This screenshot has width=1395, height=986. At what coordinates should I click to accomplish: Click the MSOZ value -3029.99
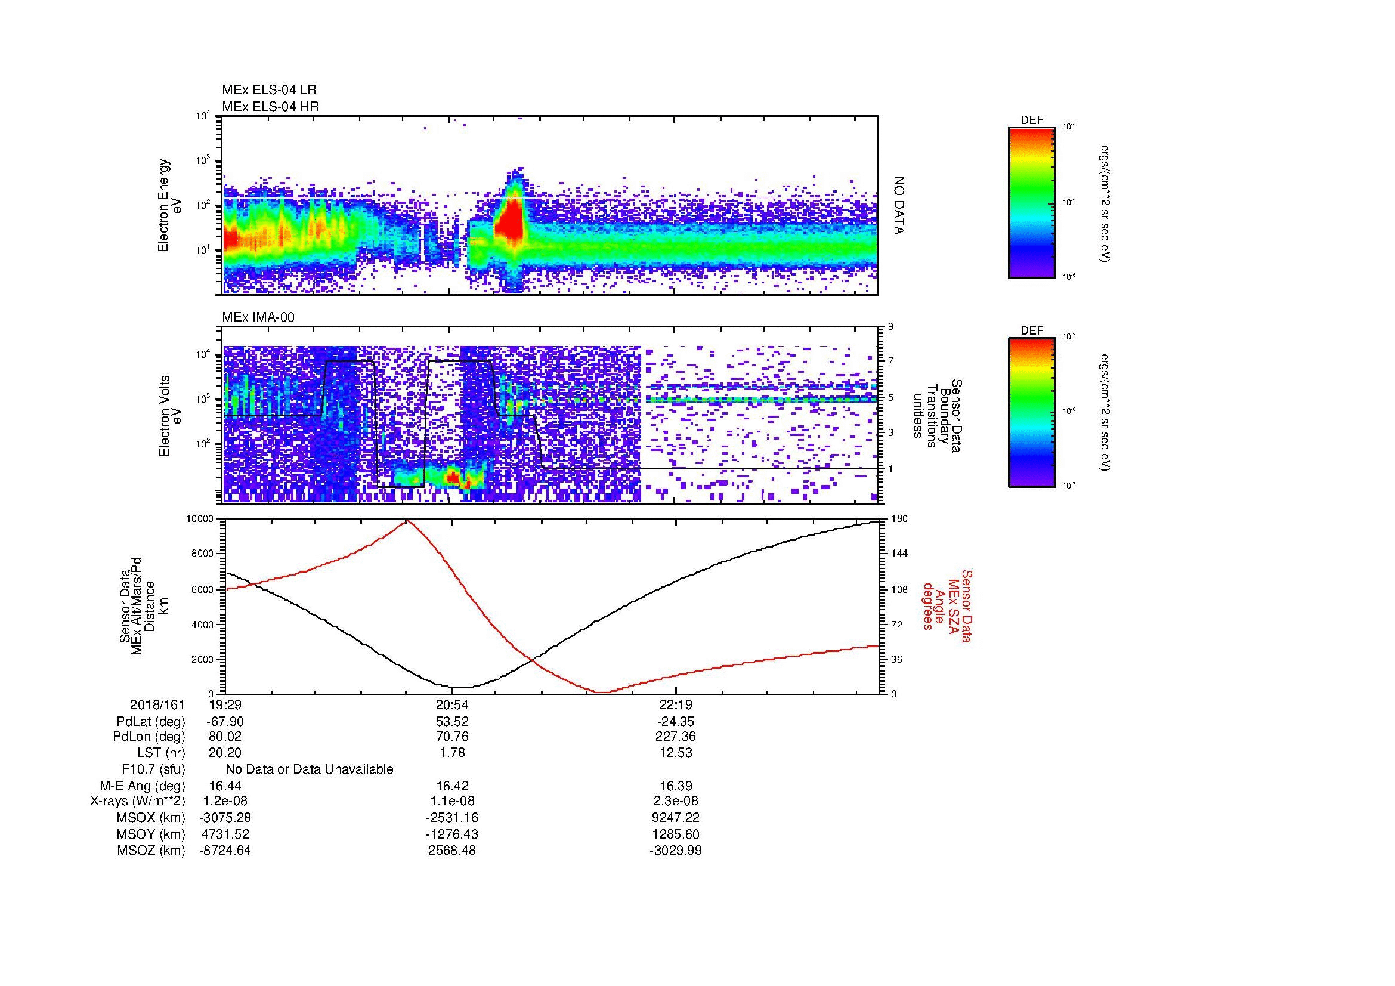(x=676, y=851)
